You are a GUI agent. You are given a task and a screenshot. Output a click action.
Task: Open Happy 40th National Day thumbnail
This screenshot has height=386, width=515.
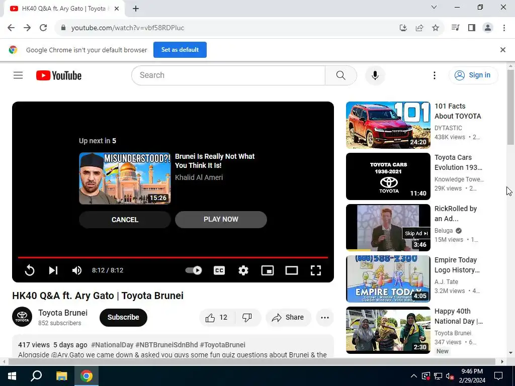coord(388,330)
